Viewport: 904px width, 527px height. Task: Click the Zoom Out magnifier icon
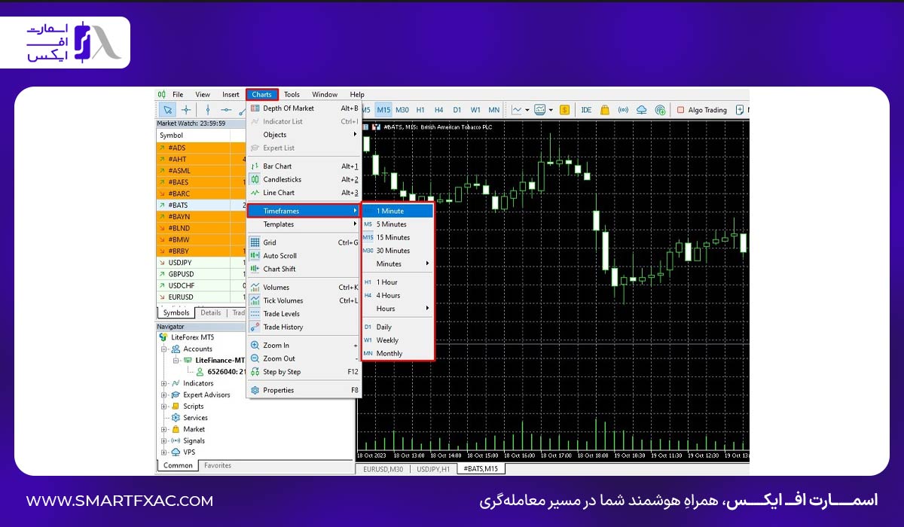point(255,358)
